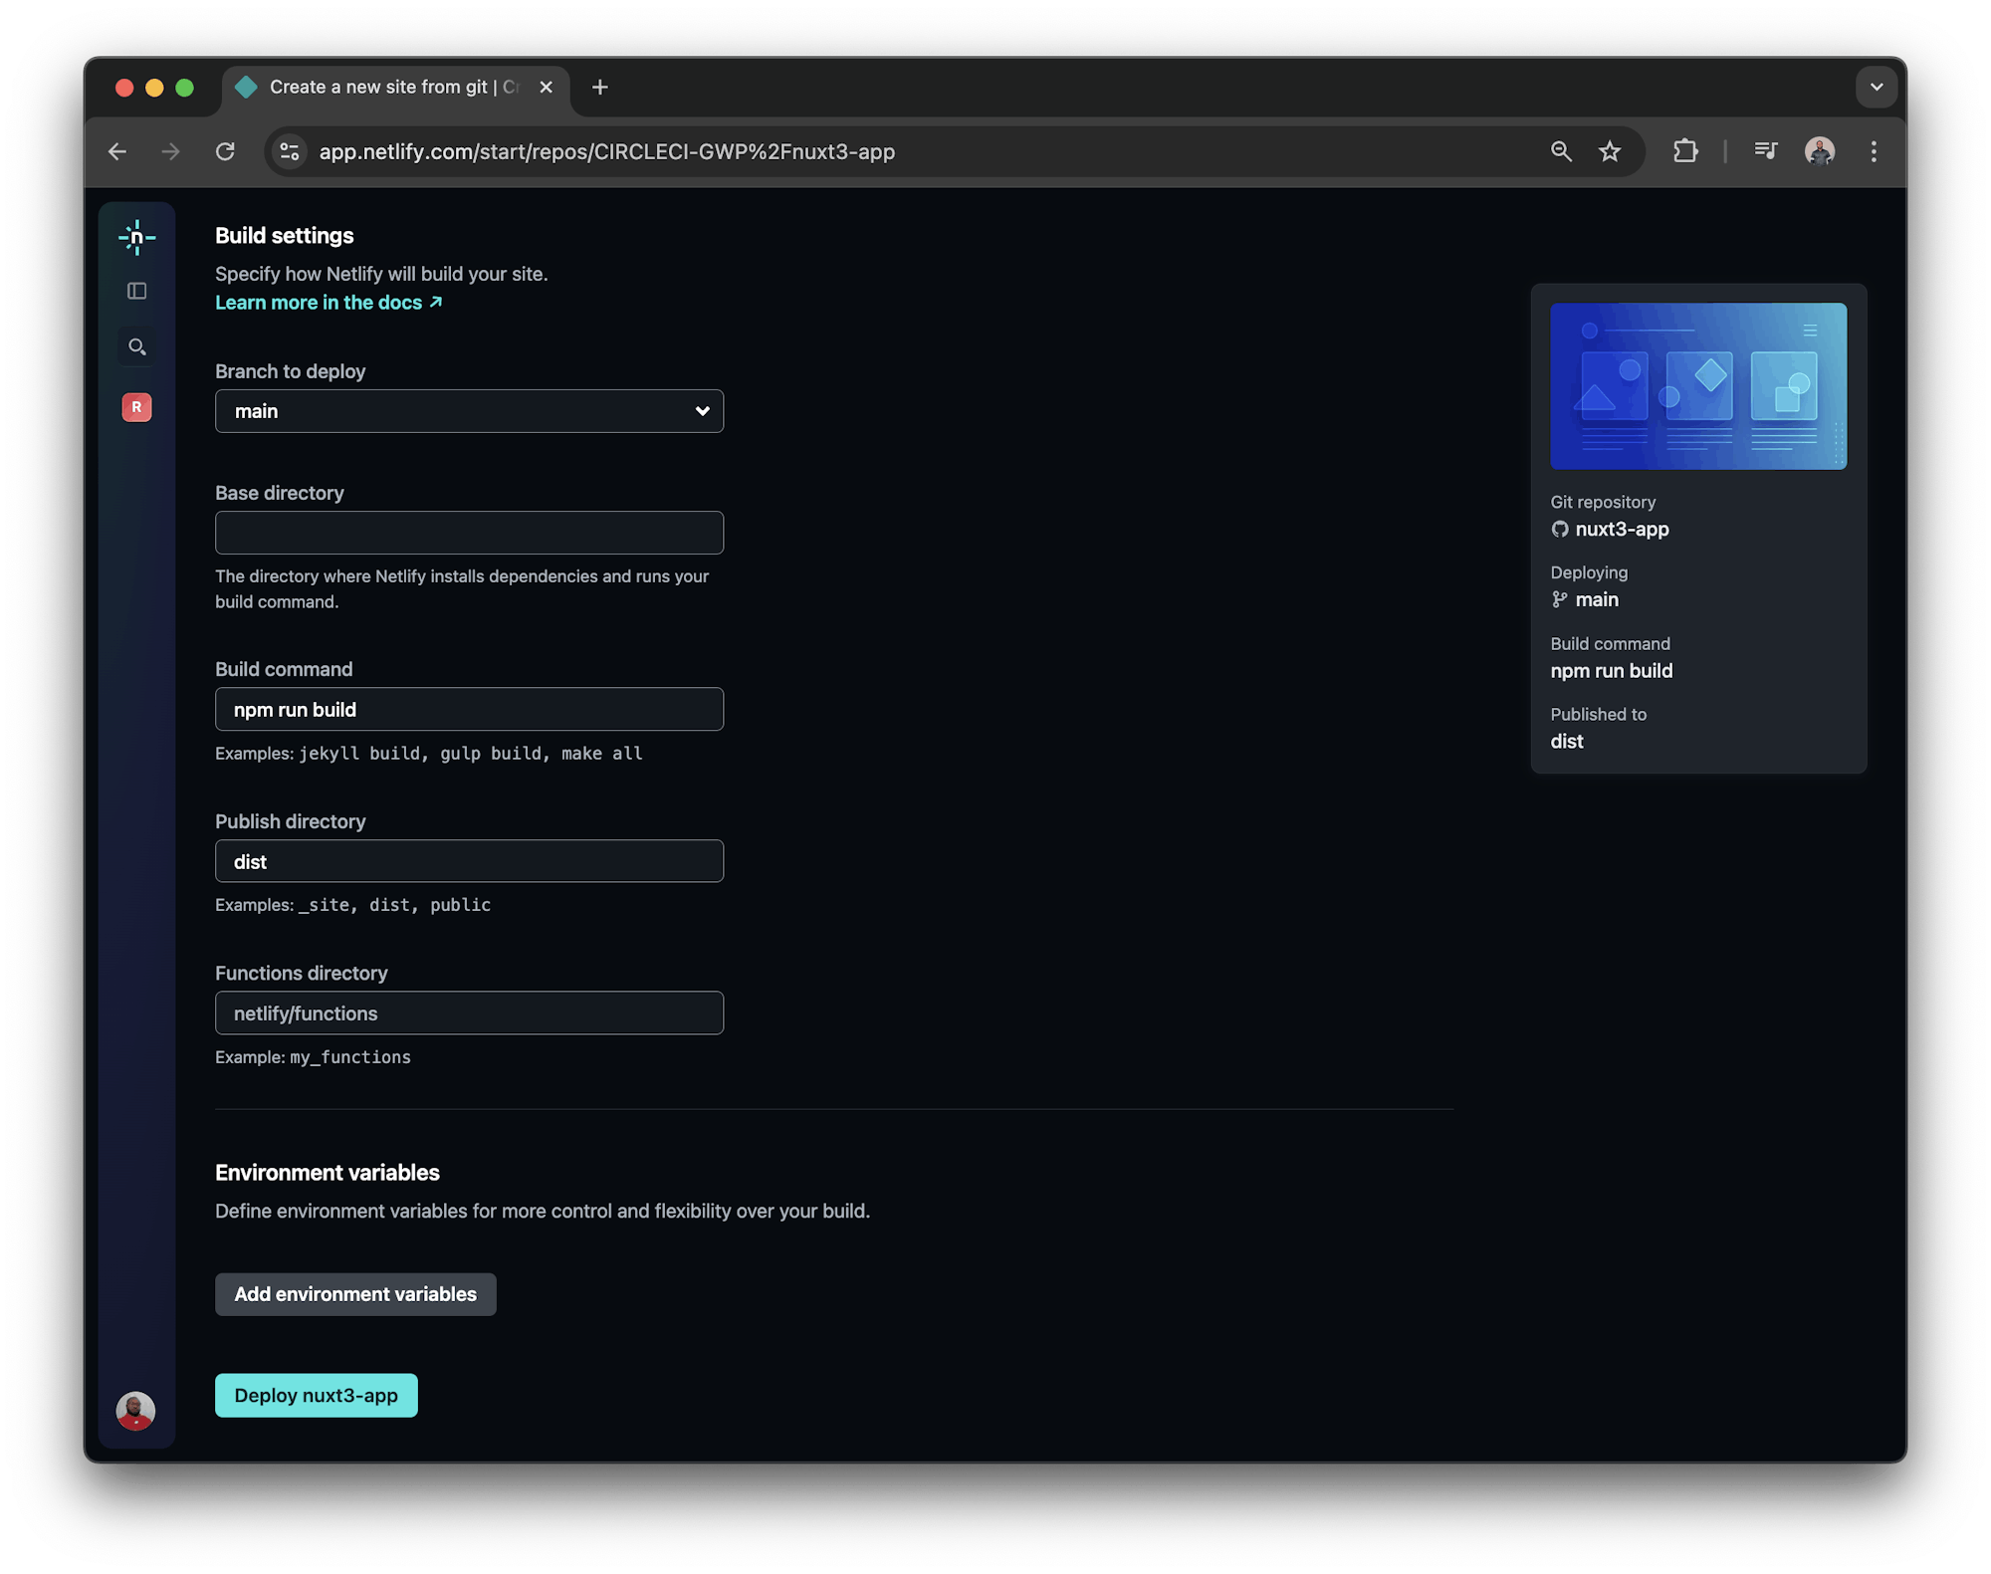Bookmark the page with the star icon
The width and height of the screenshot is (1991, 1574).
pos(1610,151)
